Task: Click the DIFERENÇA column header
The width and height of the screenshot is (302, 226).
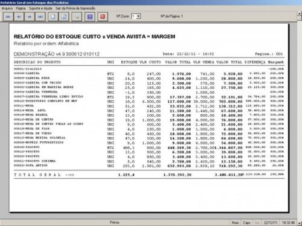Action: point(255,62)
